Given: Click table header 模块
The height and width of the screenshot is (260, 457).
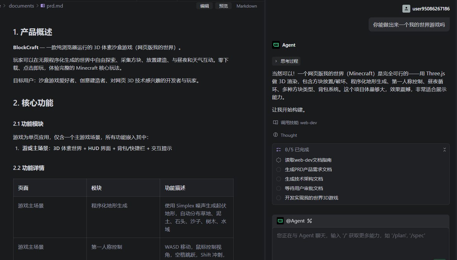Looking at the screenshot, I should coord(97,188).
